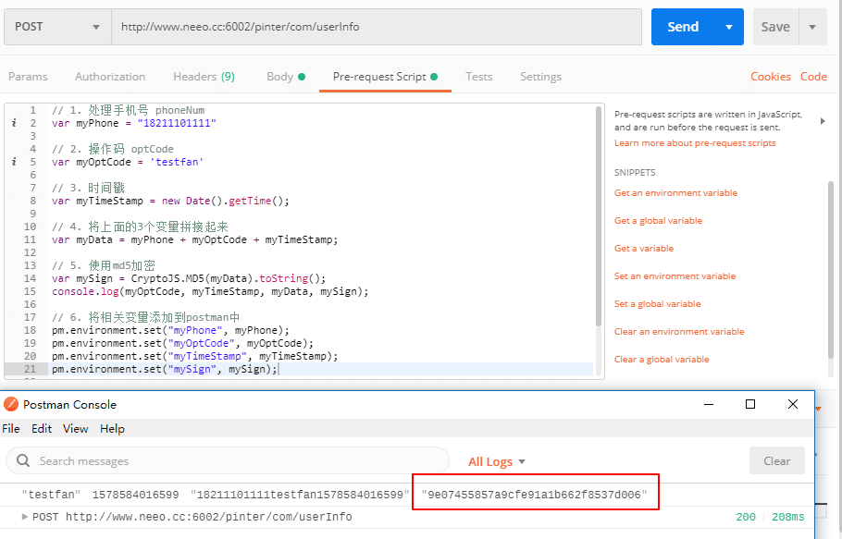Viewport: 842px width, 539px height.
Task: Click the Save button
Action: [775, 27]
